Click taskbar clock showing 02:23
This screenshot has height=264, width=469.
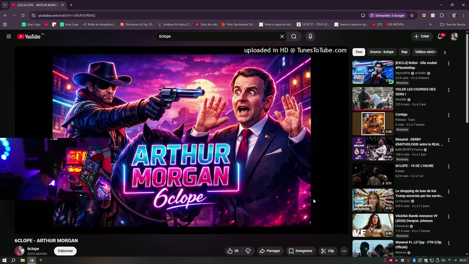click(x=462, y=260)
